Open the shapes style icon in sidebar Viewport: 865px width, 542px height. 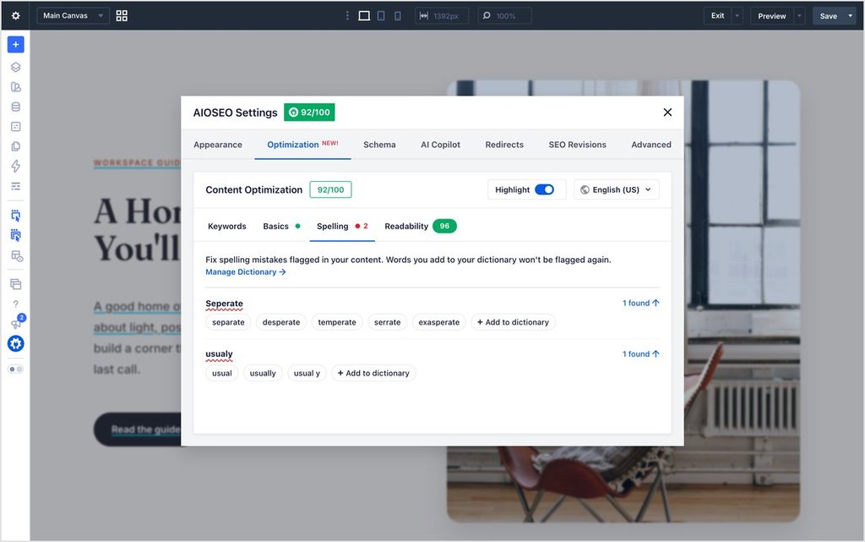pyautogui.click(x=15, y=87)
